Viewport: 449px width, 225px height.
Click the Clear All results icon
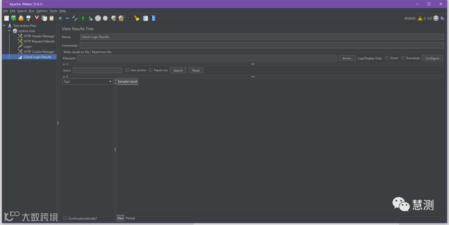[121, 18]
